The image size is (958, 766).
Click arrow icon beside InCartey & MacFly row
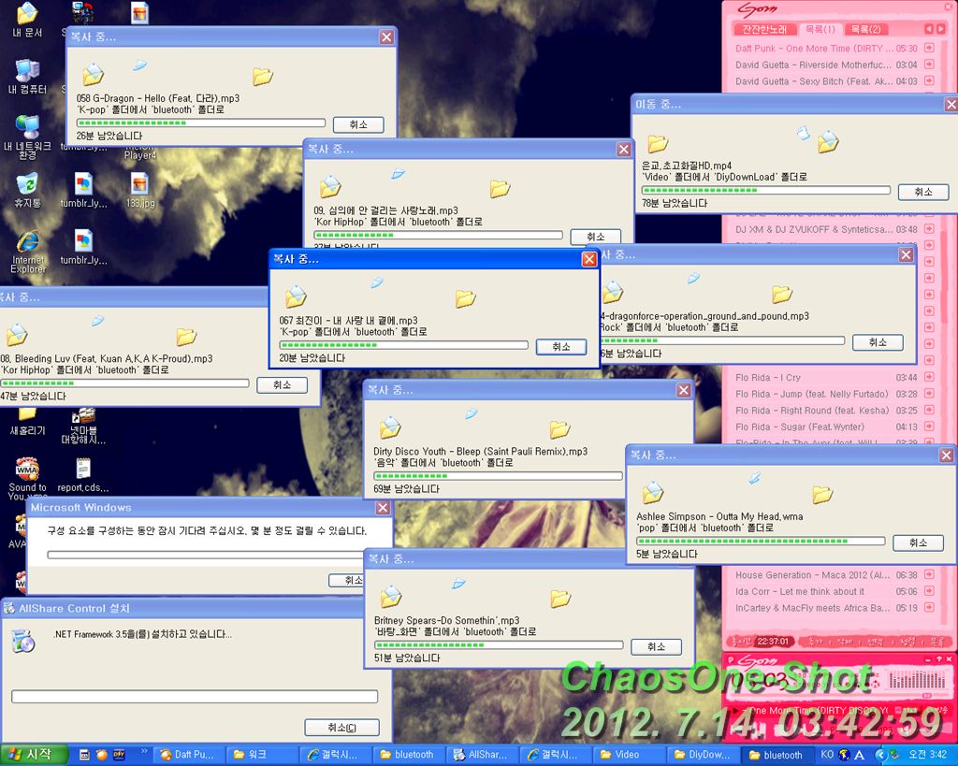[929, 607]
